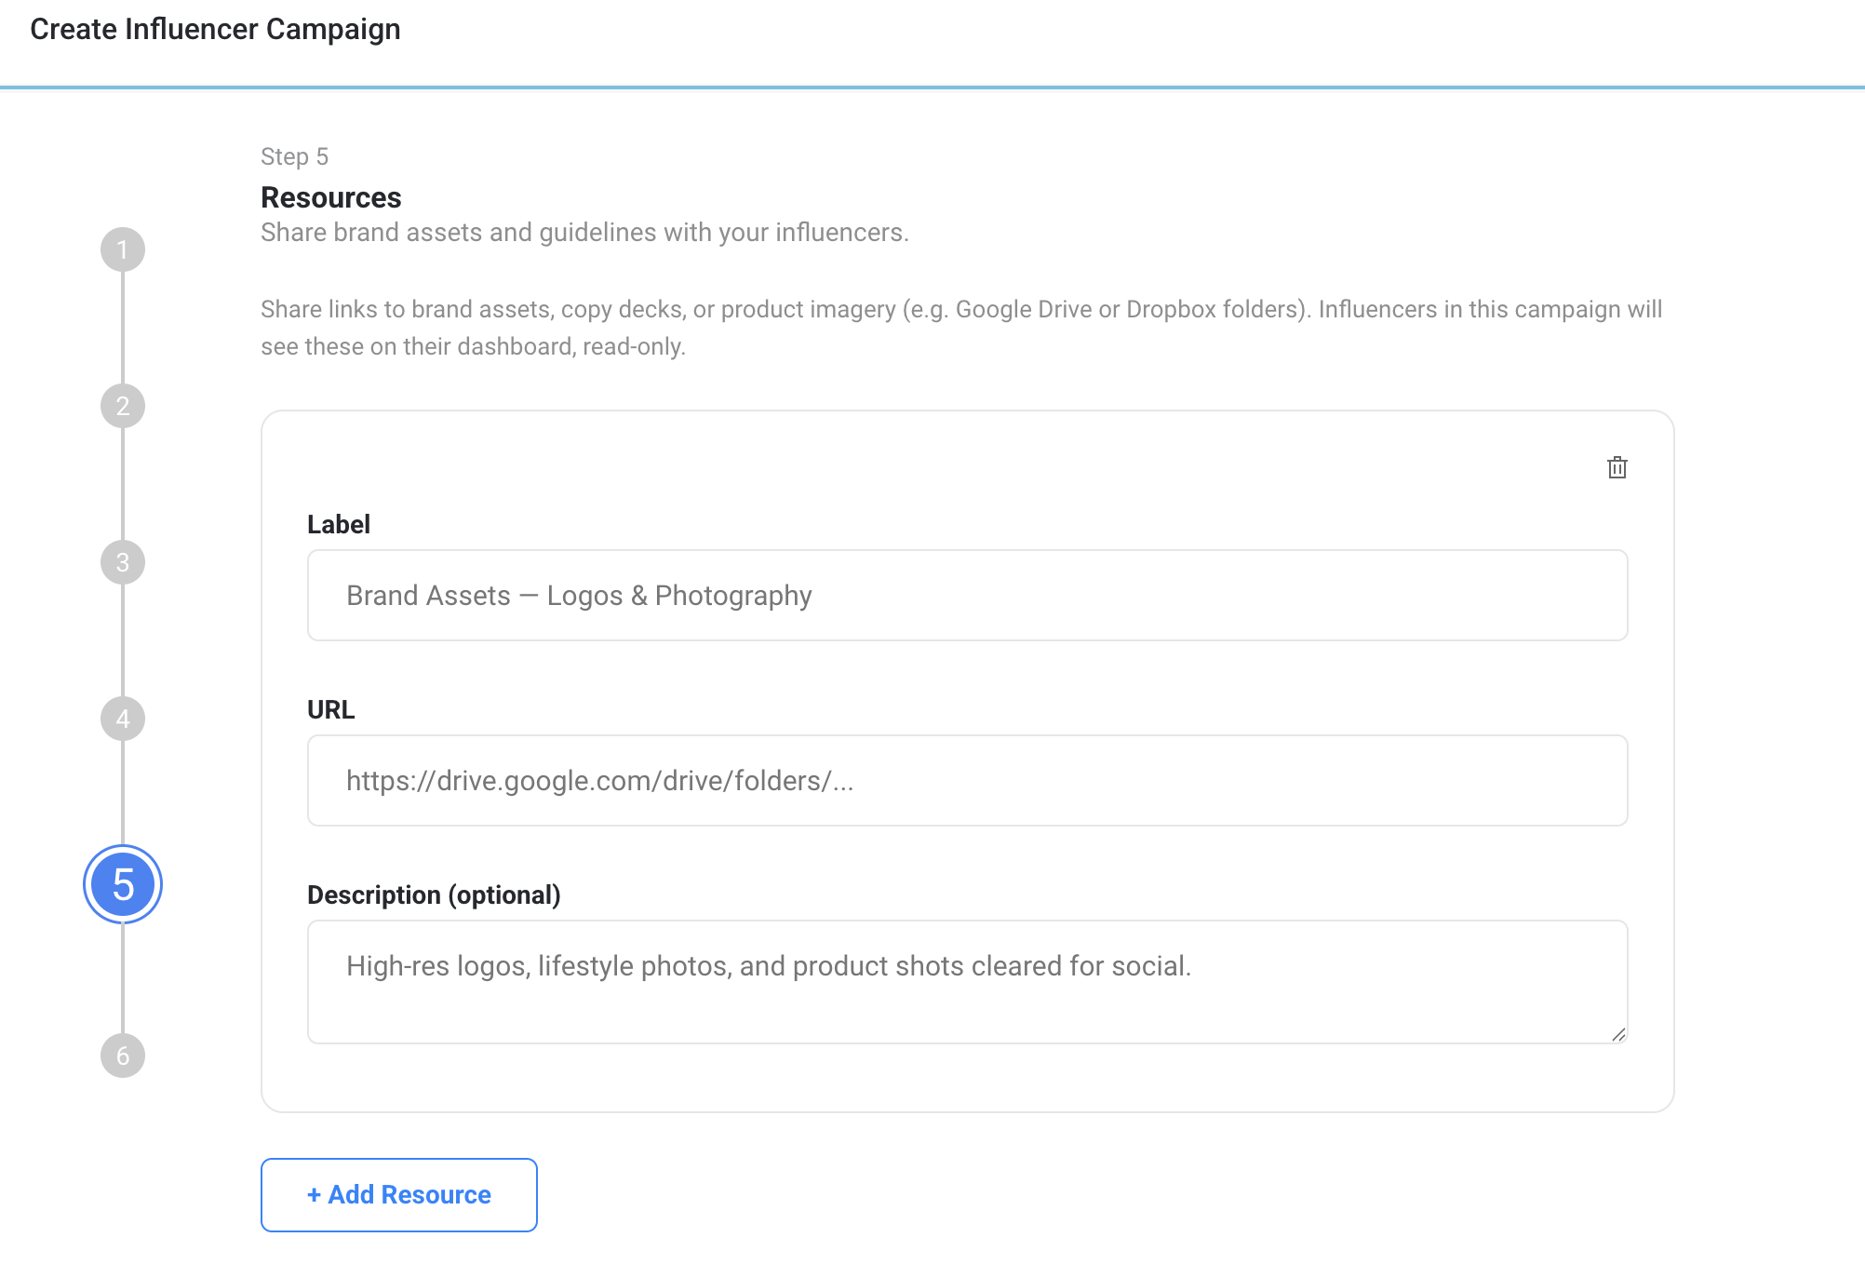The width and height of the screenshot is (1865, 1264).
Task: Focus the URL input field
Action: pyautogui.click(x=968, y=781)
